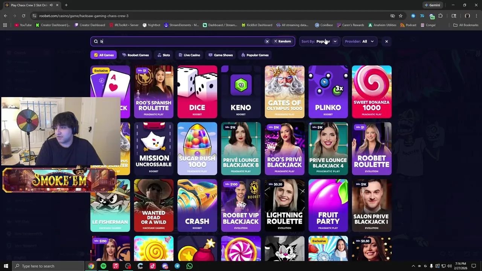Image resolution: width=482 pixels, height=271 pixels.
Task: Open Lightning Roulette game tile
Action: click(x=285, y=206)
